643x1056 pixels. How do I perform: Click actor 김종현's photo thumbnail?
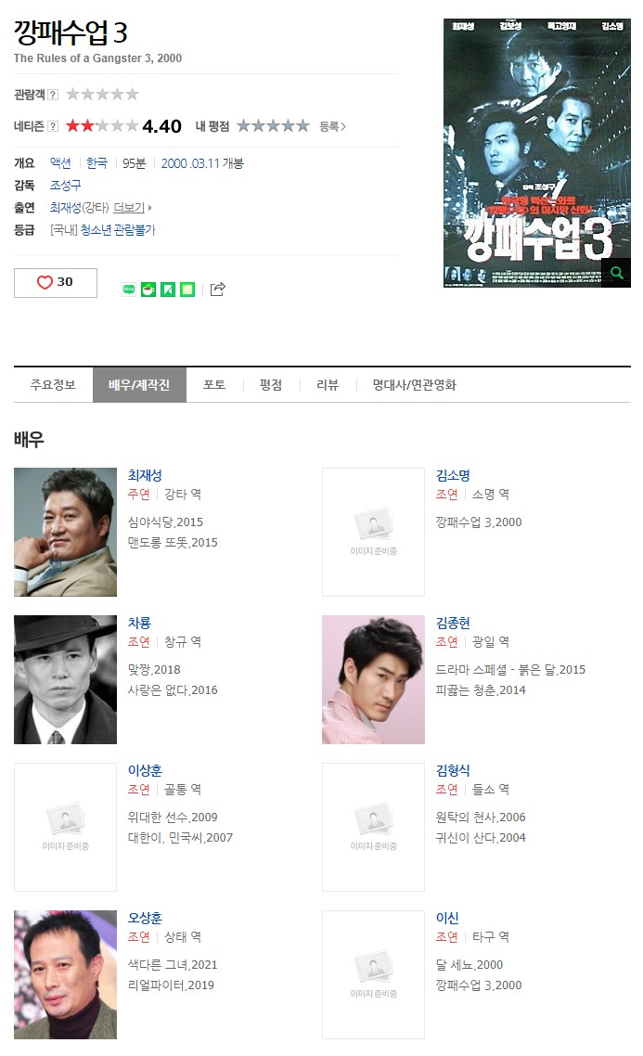point(374,679)
